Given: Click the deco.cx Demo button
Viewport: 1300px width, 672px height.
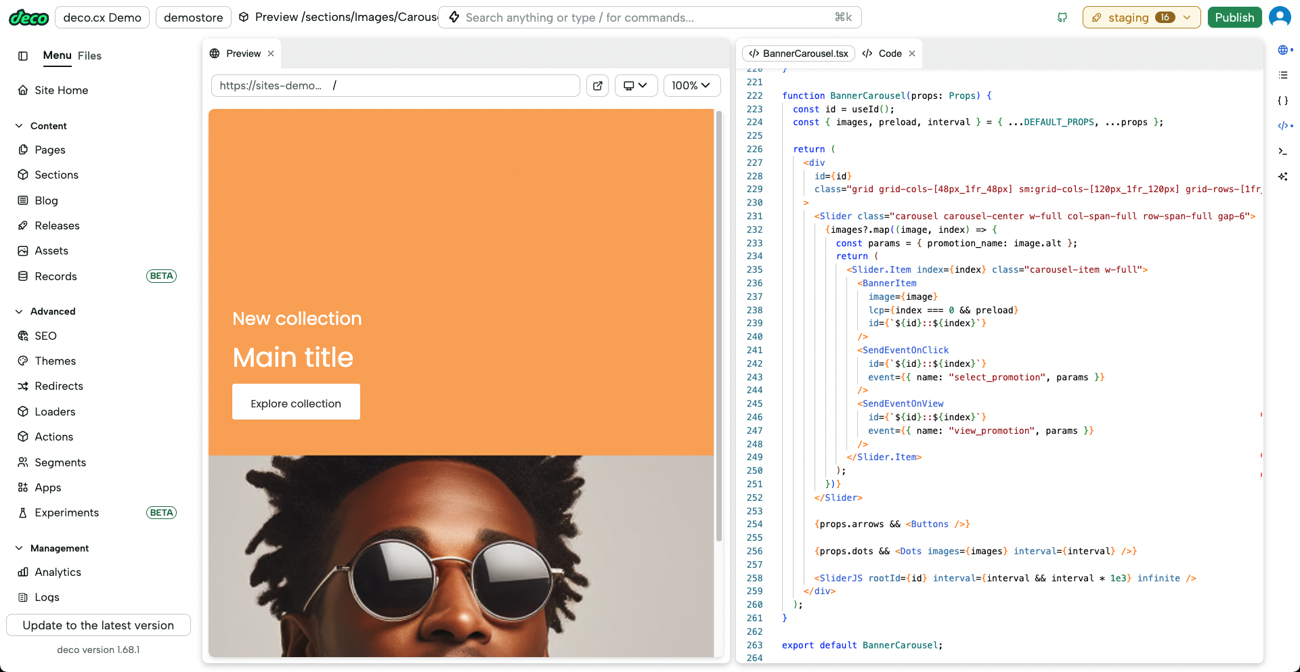Looking at the screenshot, I should tap(102, 18).
